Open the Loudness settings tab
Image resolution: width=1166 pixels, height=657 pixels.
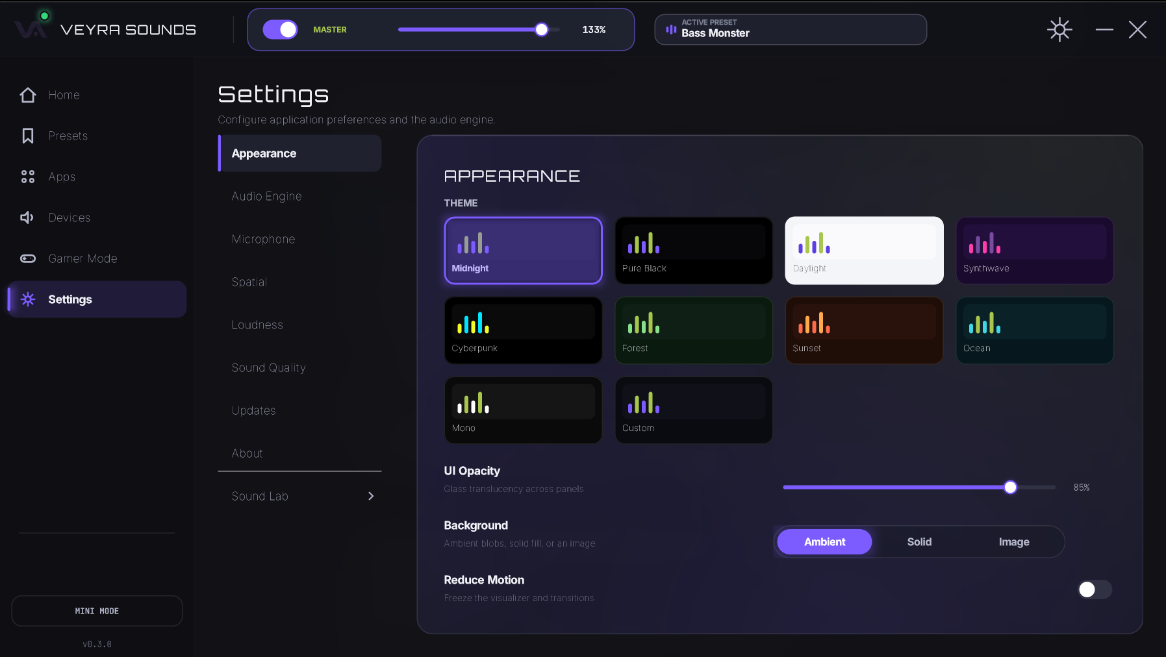pos(299,325)
